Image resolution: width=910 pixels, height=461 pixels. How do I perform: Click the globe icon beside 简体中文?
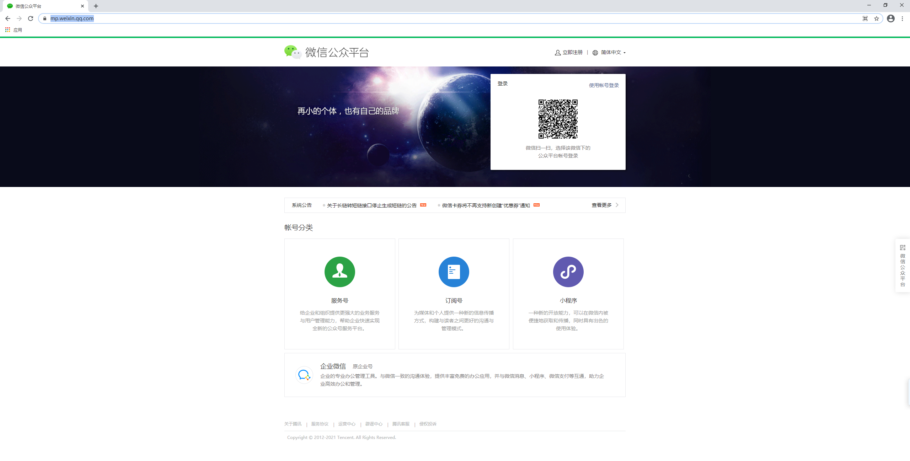[595, 53]
